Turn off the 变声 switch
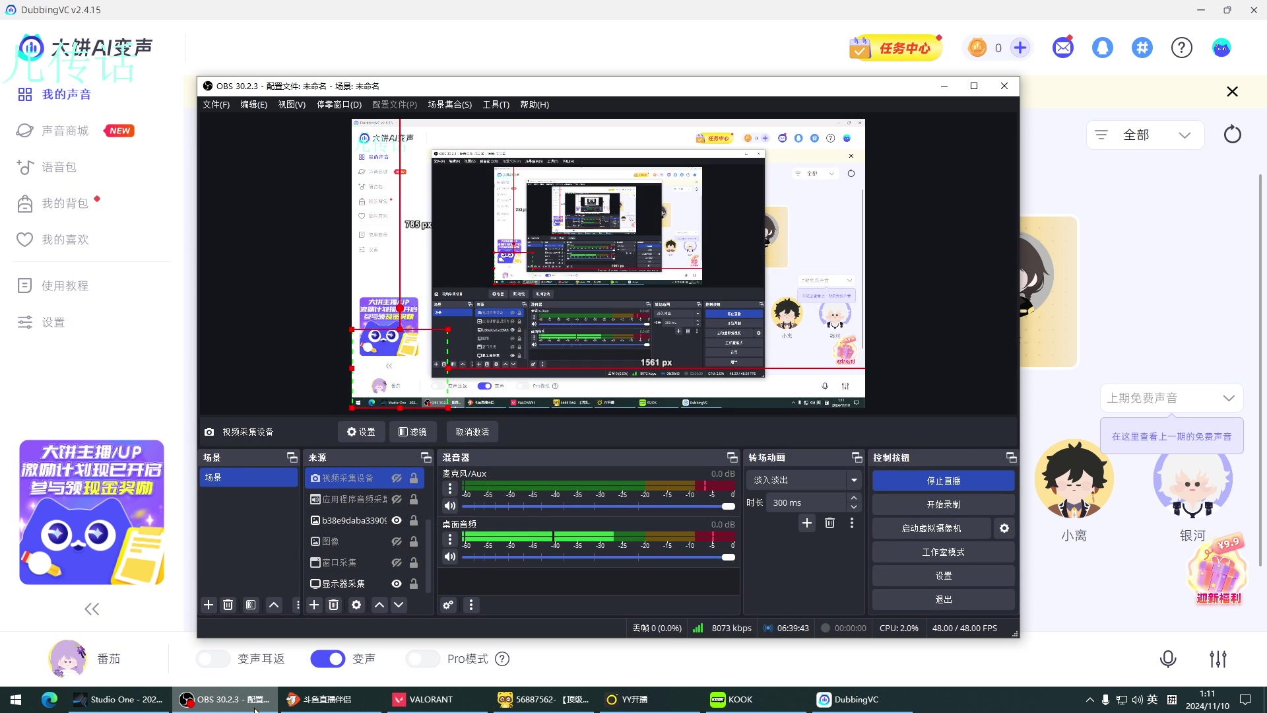1267x713 pixels. [328, 659]
